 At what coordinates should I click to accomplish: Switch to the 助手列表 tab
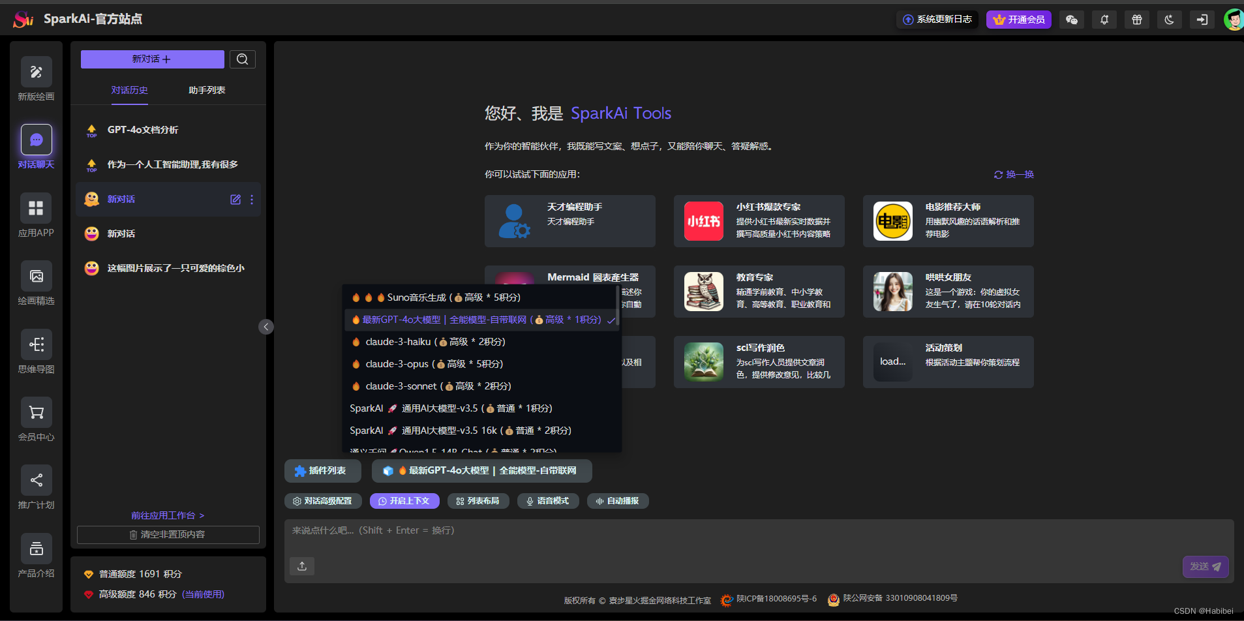point(207,90)
